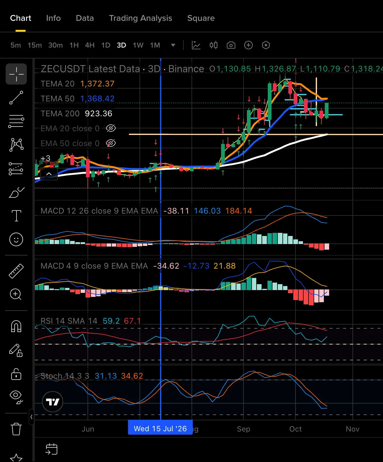Select the text annotation tool
Screen dimensions: 383x462
click(16, 216)
